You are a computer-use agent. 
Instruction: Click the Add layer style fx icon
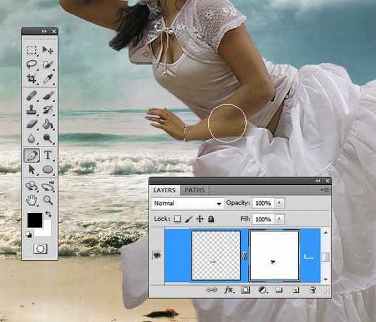coord(229,291)
